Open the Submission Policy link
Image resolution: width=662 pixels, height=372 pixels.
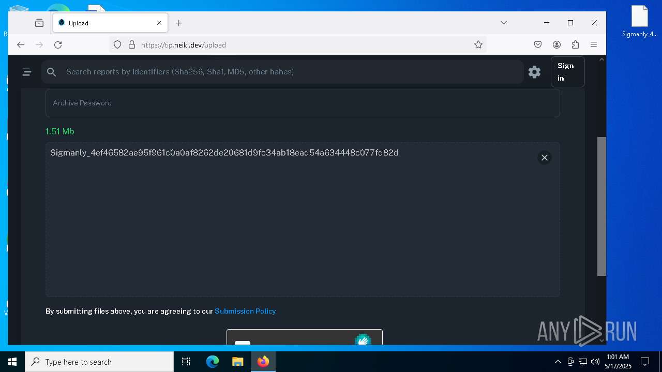[x=245, y=311]
